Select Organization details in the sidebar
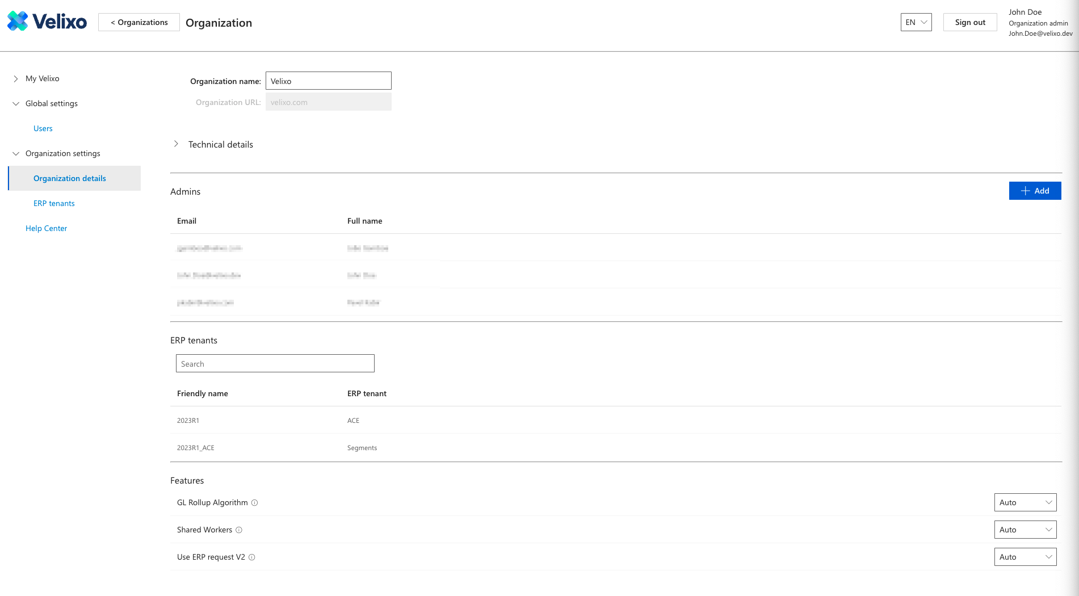 70,179
